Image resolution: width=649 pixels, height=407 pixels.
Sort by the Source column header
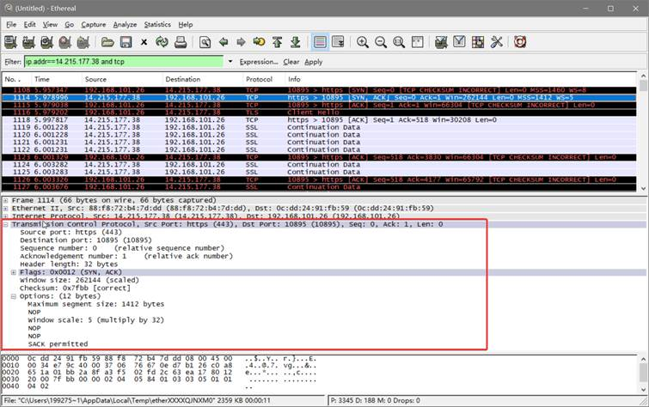[x=122, y=79]
